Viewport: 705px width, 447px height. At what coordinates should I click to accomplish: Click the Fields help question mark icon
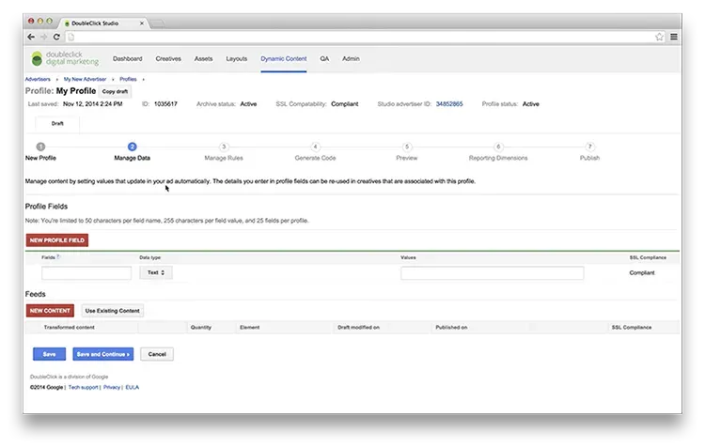tap(58, 256)
